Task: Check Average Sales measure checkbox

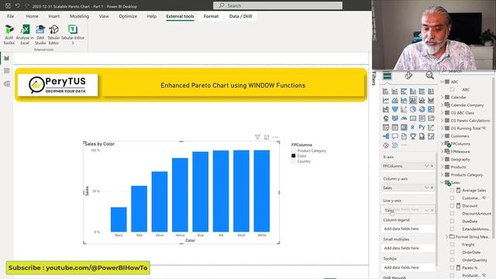Action: coord(452,191)
